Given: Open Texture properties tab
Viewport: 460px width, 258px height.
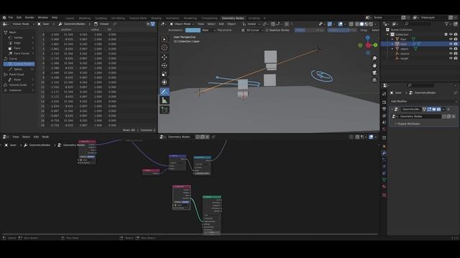Looking at the screenshot, I should (x=384, y=195).
